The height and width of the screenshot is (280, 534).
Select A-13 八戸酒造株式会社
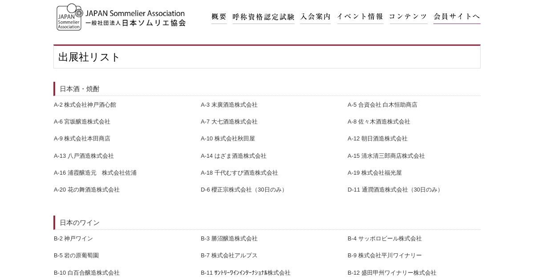[x=84, y=156]
